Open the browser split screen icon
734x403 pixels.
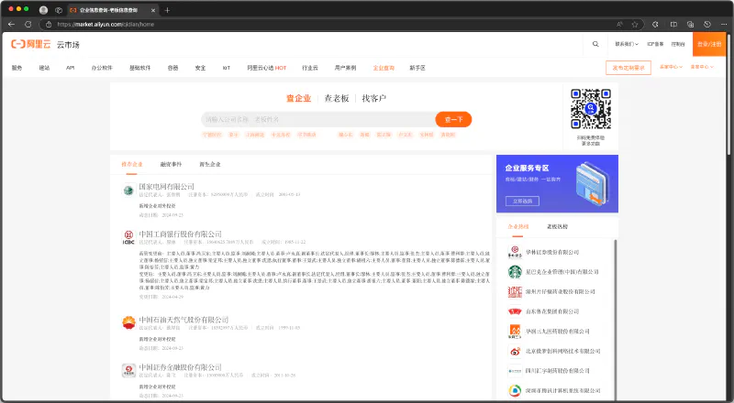coord(673,25)
